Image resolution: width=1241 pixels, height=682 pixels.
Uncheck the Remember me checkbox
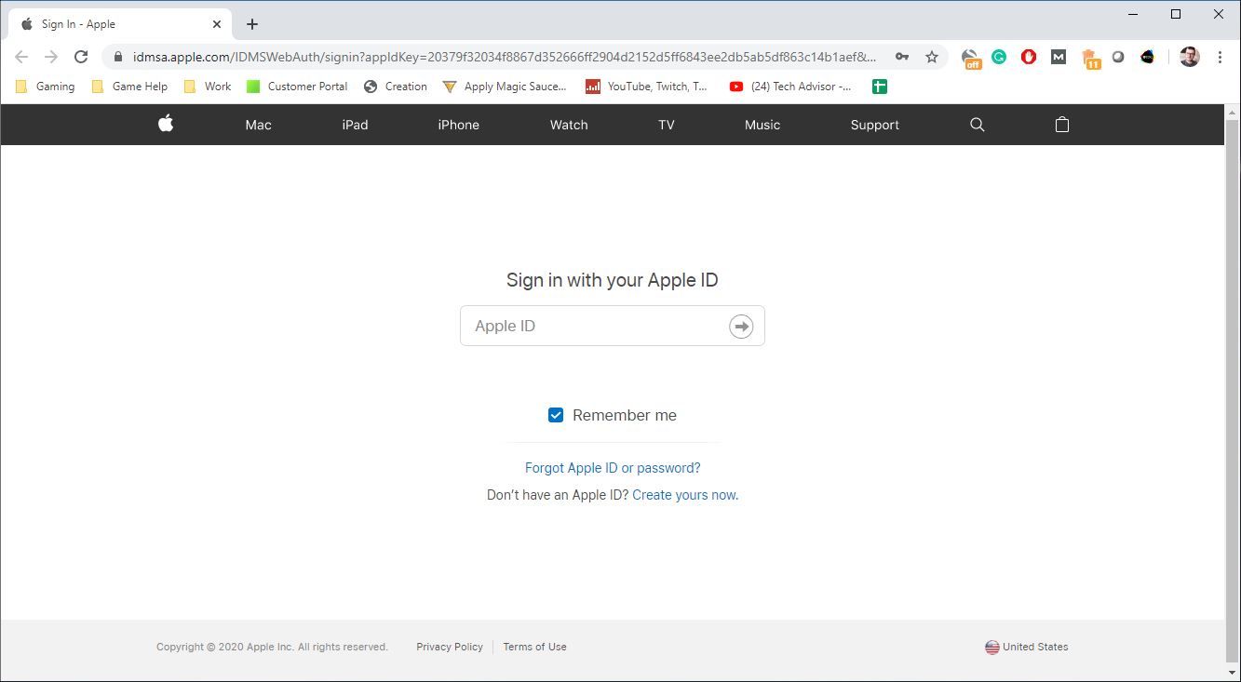click(x=556, y=415)
